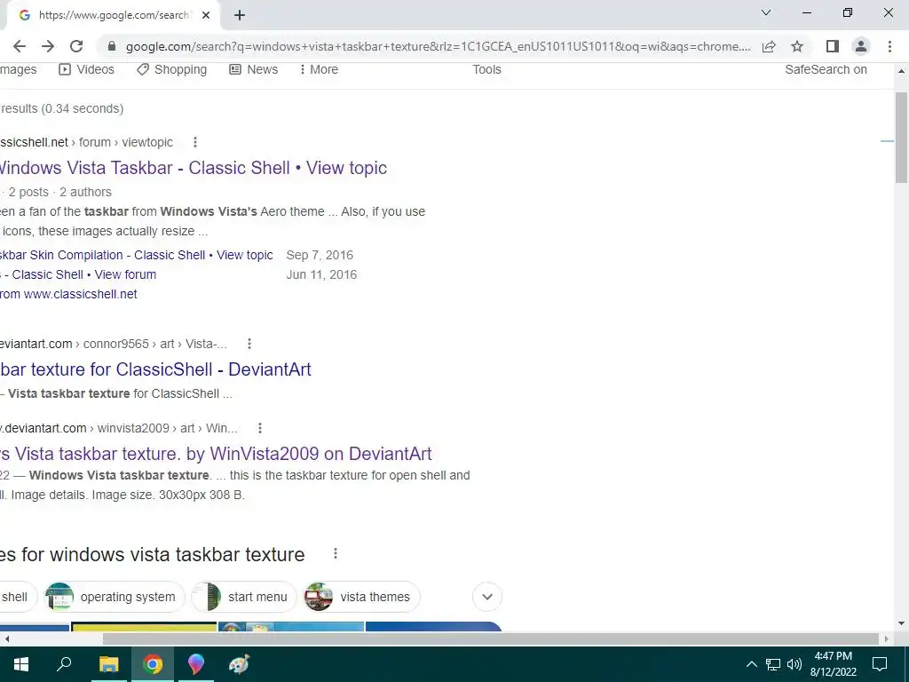This screenshot has width=909, height=682.
Task: Open Windows taskbar search
Action: 64,664
